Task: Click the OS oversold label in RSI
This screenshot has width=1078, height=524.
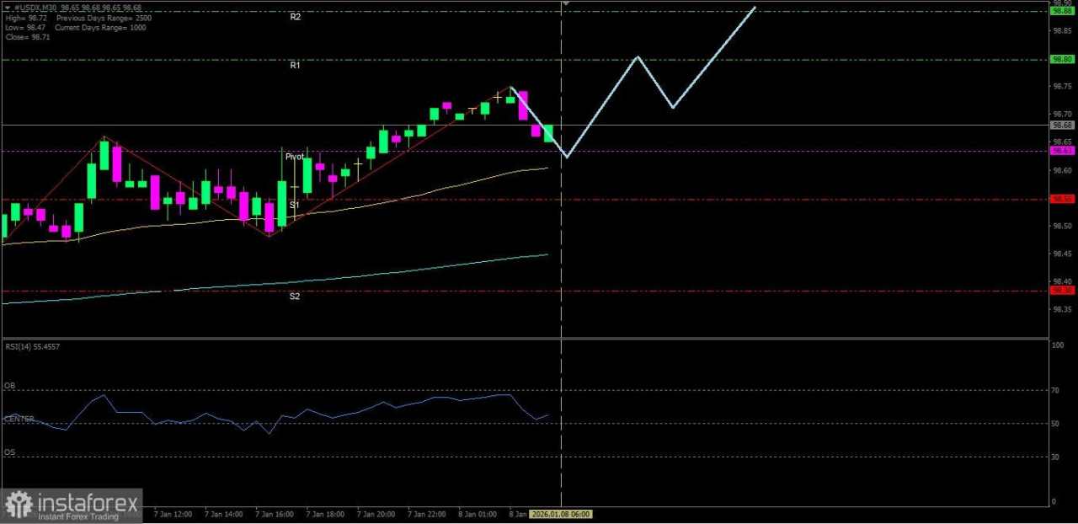Action: coord(9,452)
